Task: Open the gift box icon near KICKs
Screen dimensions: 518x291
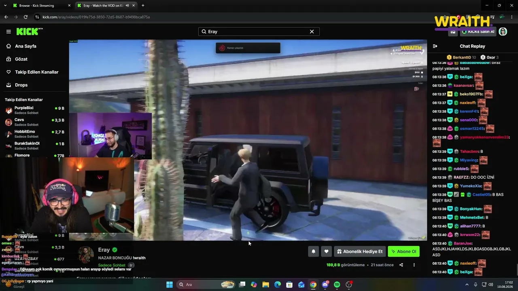Action: click(x=453, y=32)
